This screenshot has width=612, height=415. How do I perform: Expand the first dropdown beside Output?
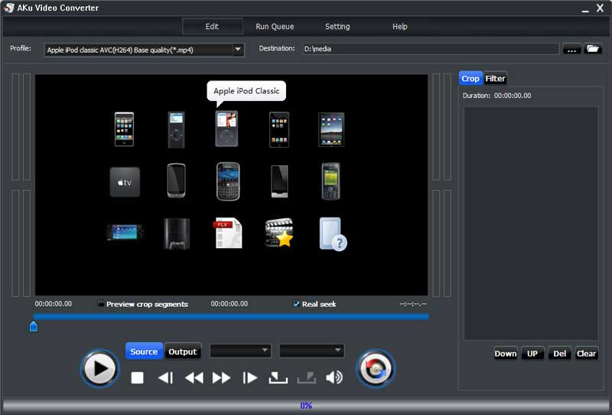[x=240, y=351]
